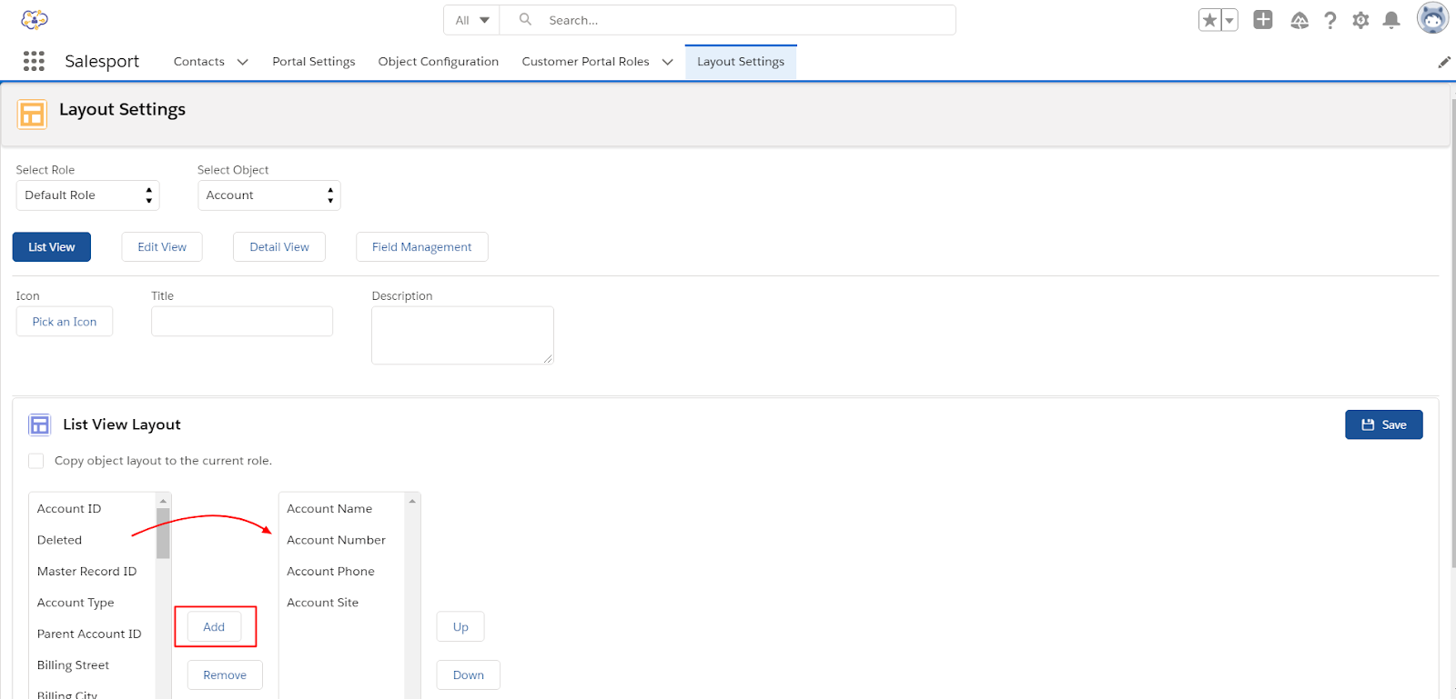The height and width of the screenshot is (699, 1456).
Task: Click the Save button
Action: (1383, 424)
